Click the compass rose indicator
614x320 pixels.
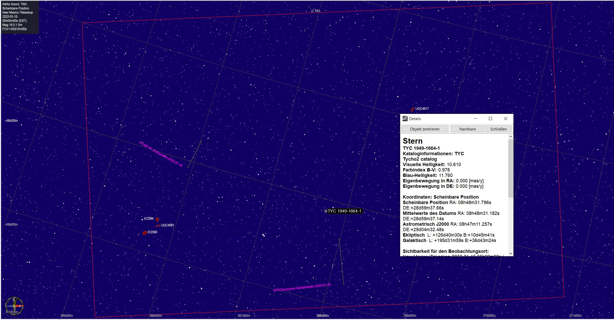tap(14, 306)
